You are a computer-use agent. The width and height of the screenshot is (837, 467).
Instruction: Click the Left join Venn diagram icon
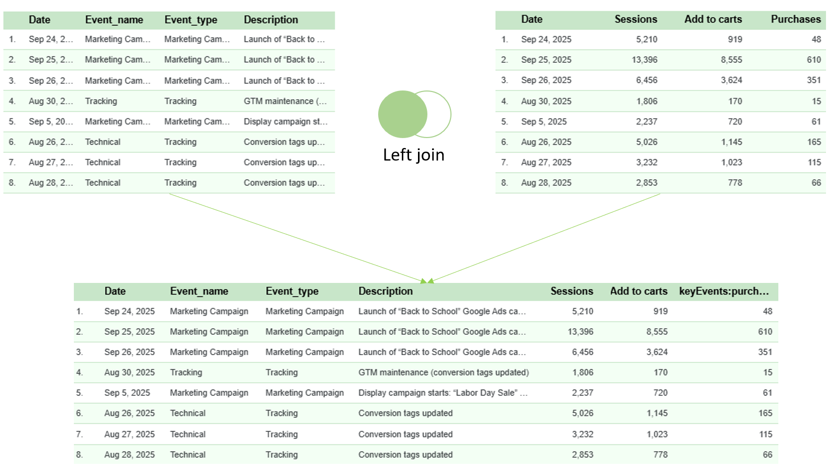(x=414, y=114)
